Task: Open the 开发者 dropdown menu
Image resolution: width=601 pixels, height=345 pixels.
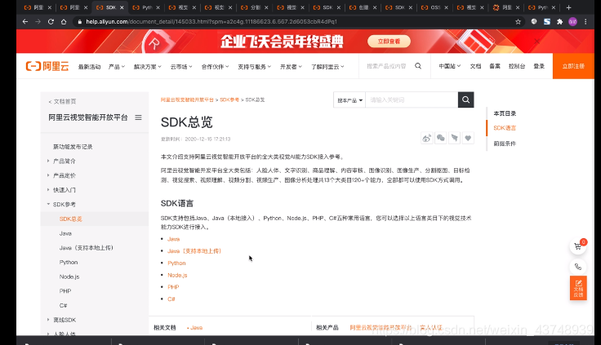Action: click(291, 67)
